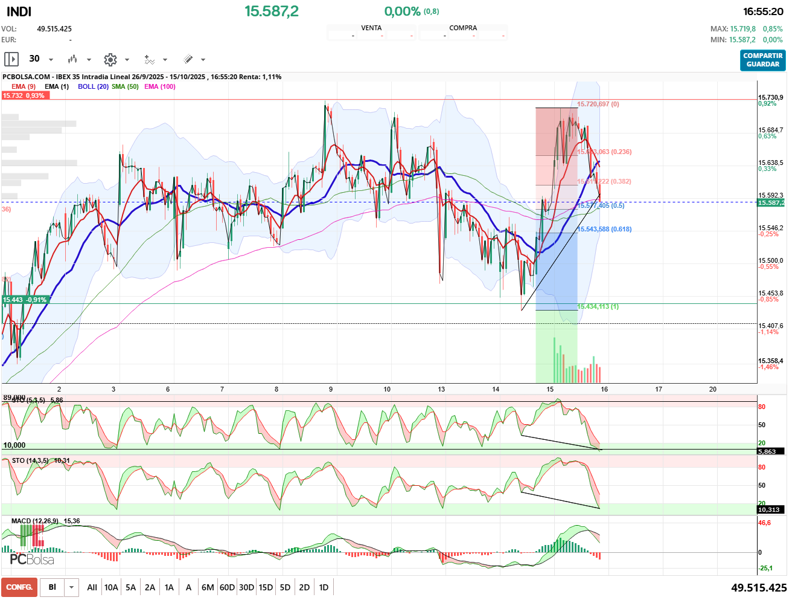Click the 15.443 support price tag
795x600 pixels.
(25, 300)
